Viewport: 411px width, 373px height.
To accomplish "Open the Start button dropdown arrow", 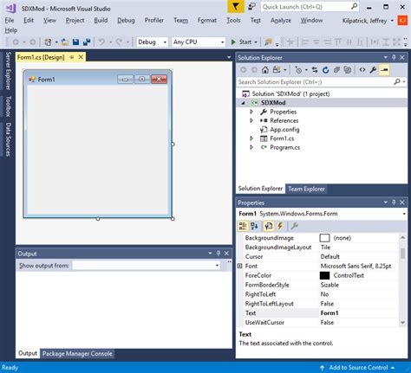I will [x=256, y=42].
